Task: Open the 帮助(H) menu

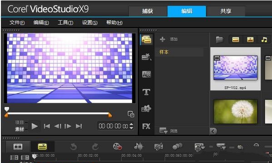Action: (x=114, y=23)
